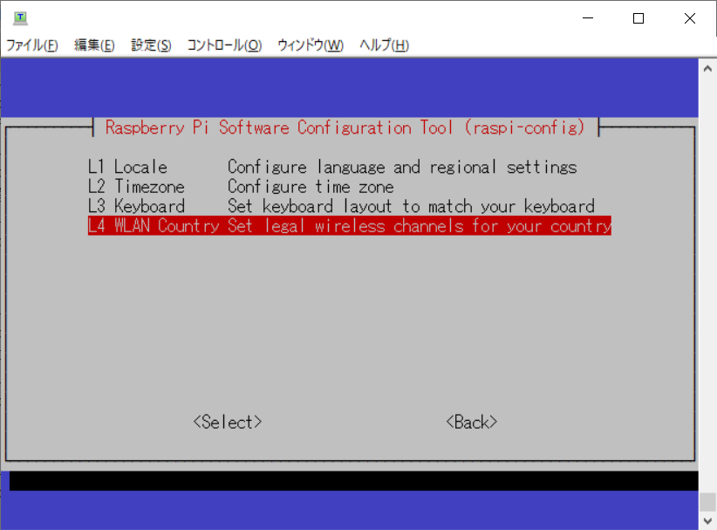Open the コントロール(O) menu

click(224, 45)
